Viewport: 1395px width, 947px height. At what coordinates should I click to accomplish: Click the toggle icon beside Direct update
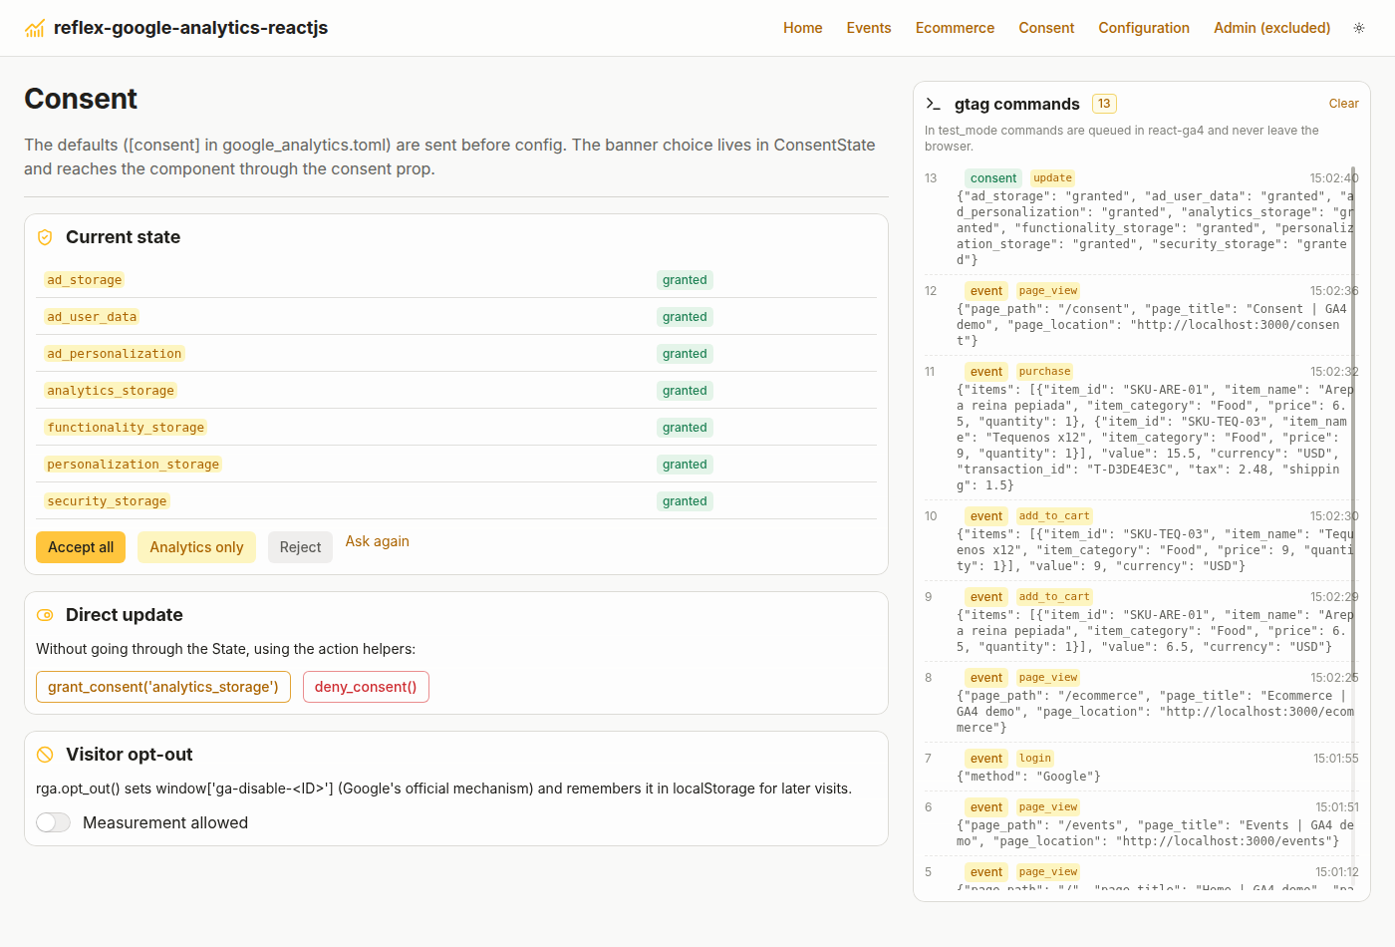[x=45, y=615]
